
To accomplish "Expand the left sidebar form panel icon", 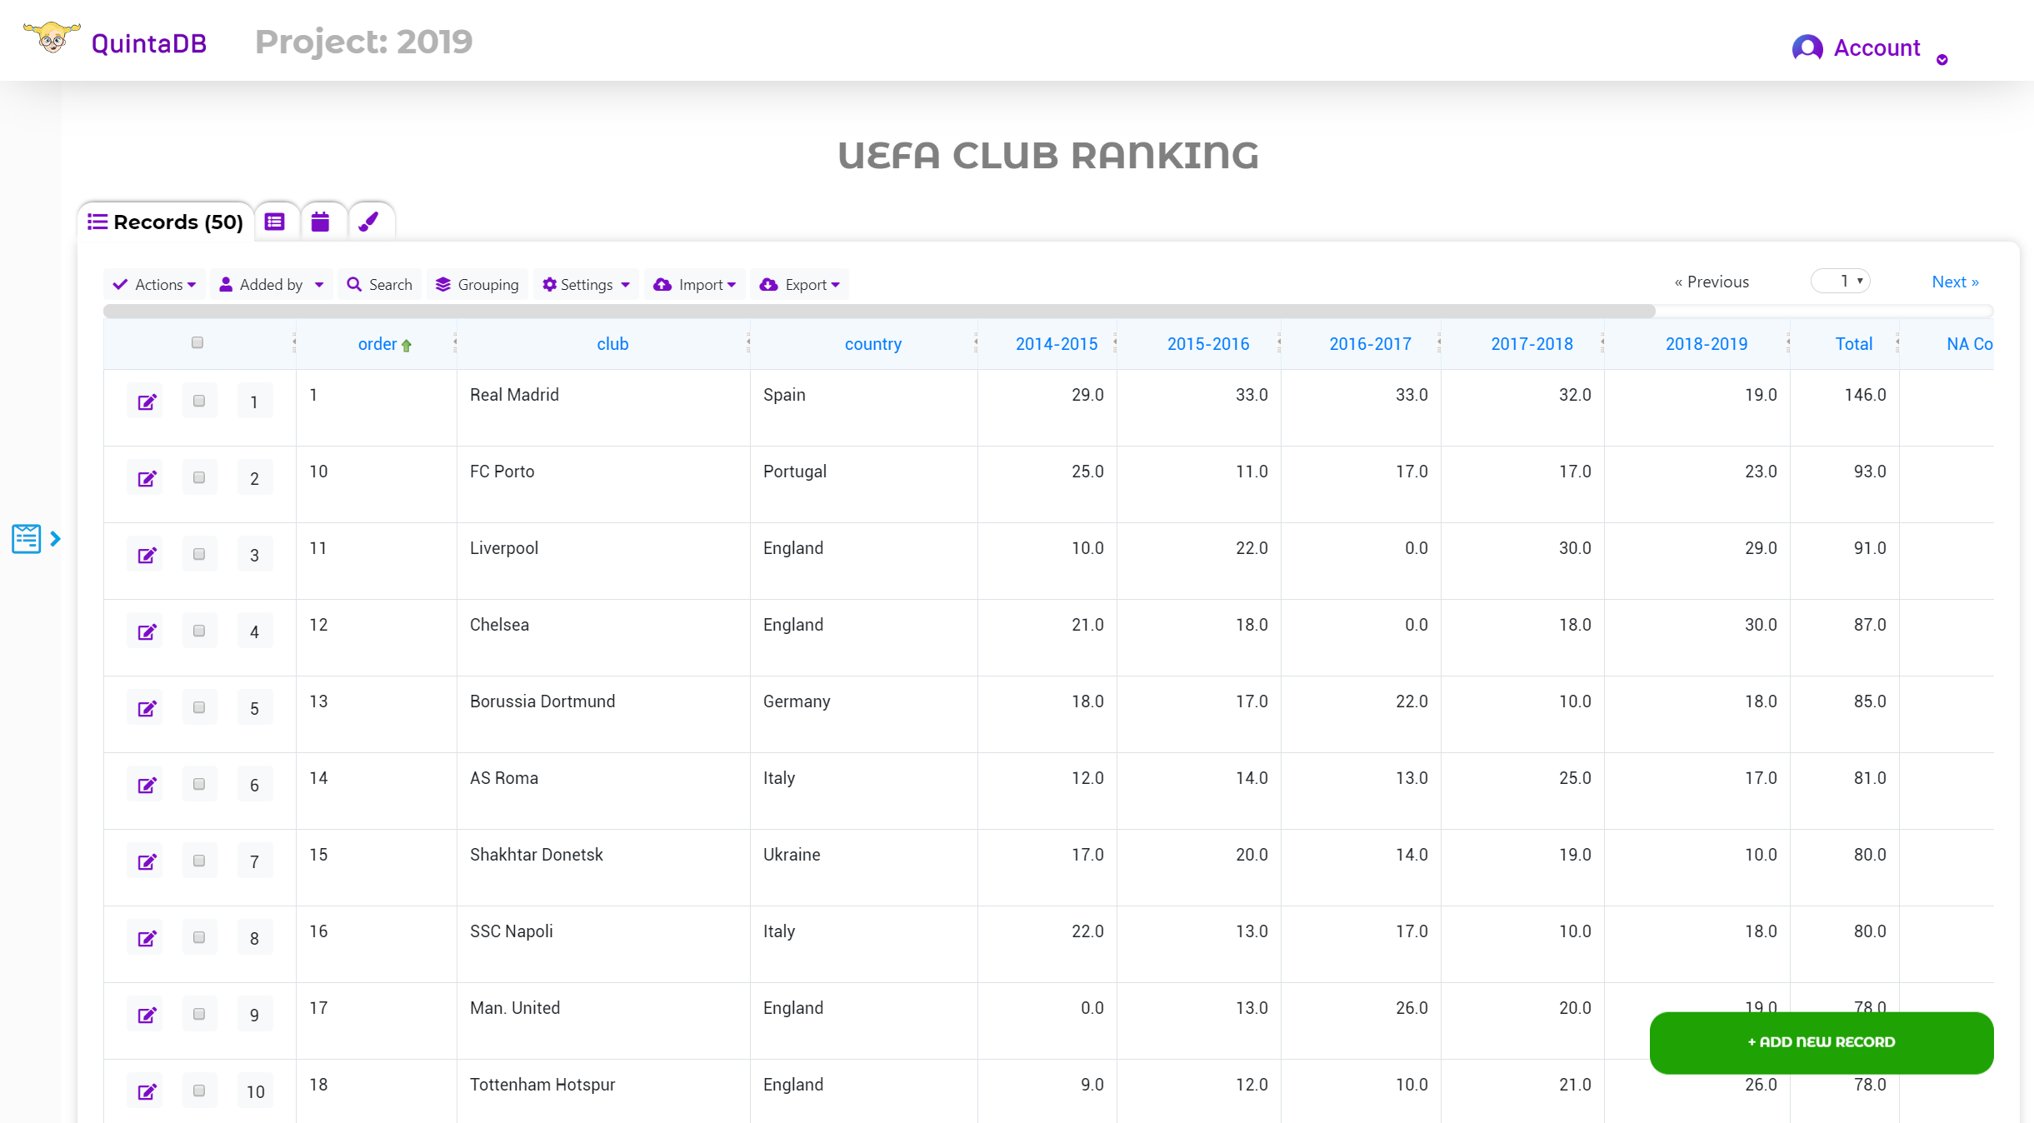I will point(26,538).
